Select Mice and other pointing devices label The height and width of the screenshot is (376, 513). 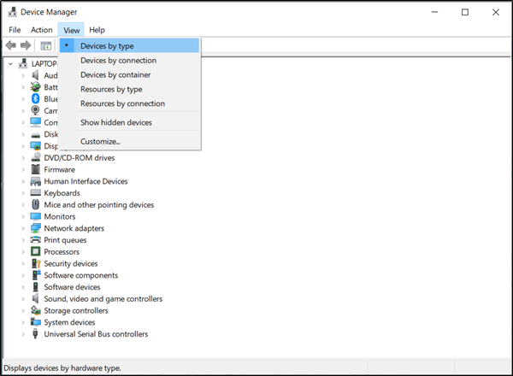click(99, 205)
